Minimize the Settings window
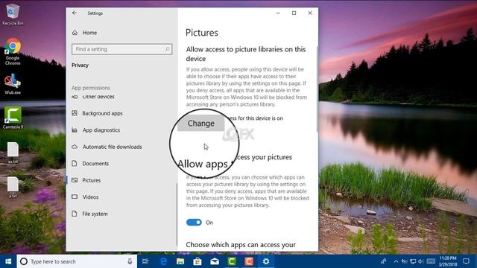The width and height of the screenshot is (477, 268). 278,13
